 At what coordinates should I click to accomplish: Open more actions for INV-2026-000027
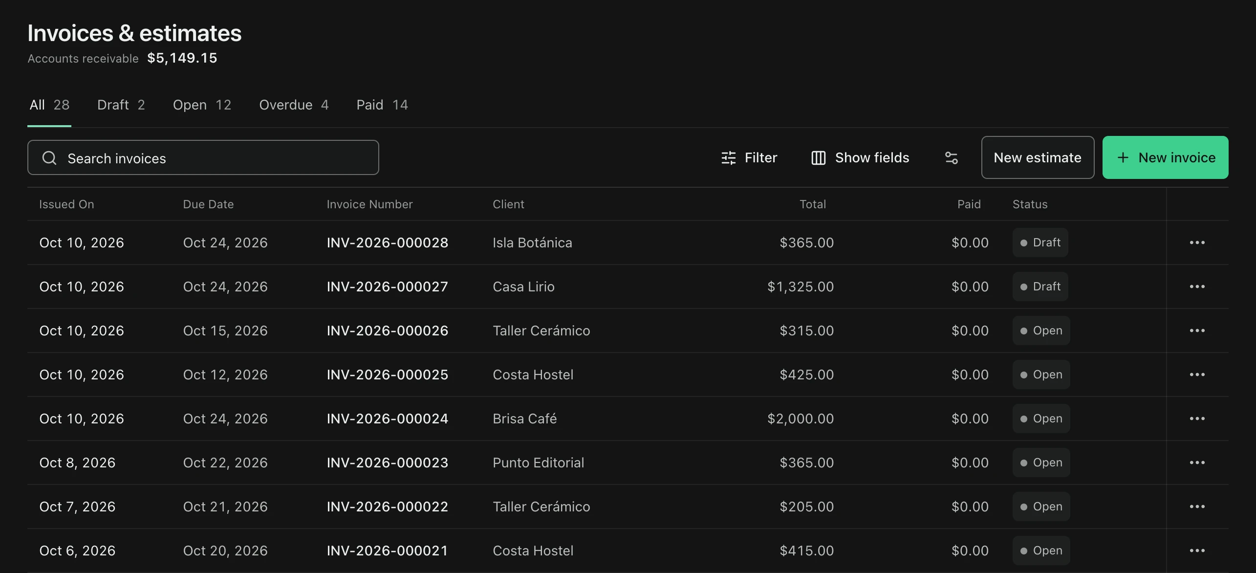[x=1197, y=286]
